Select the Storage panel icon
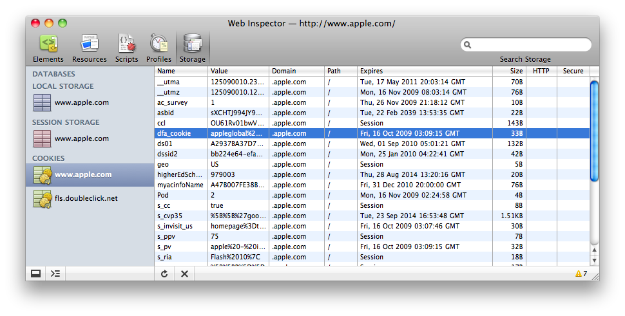 click(193, 44)
